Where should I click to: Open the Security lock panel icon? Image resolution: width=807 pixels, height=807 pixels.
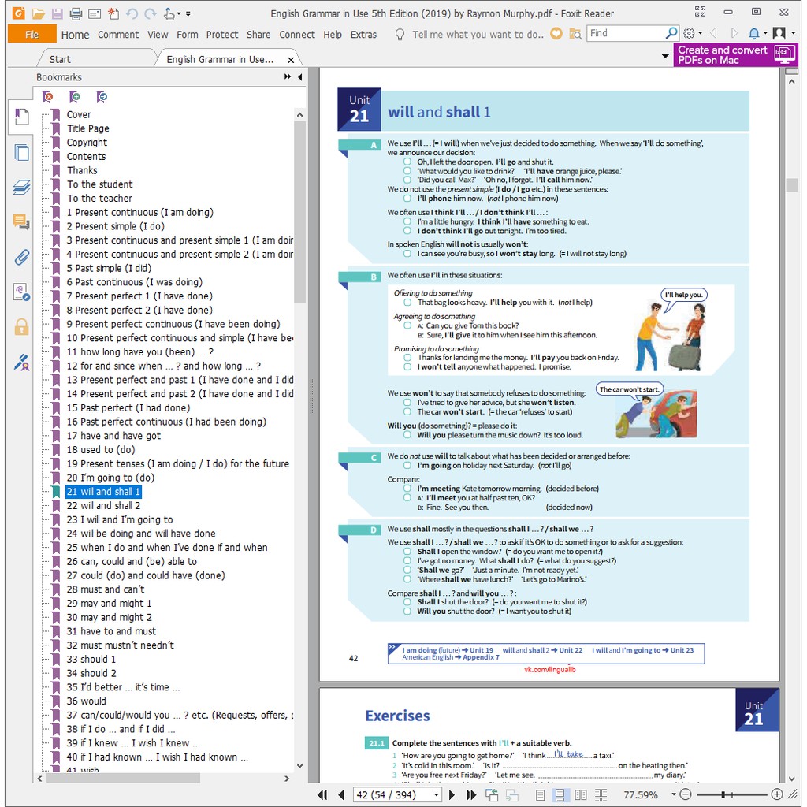(21, 326)
